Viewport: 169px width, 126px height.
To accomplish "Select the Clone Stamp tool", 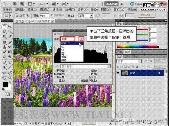I will (x=4, y=47).
